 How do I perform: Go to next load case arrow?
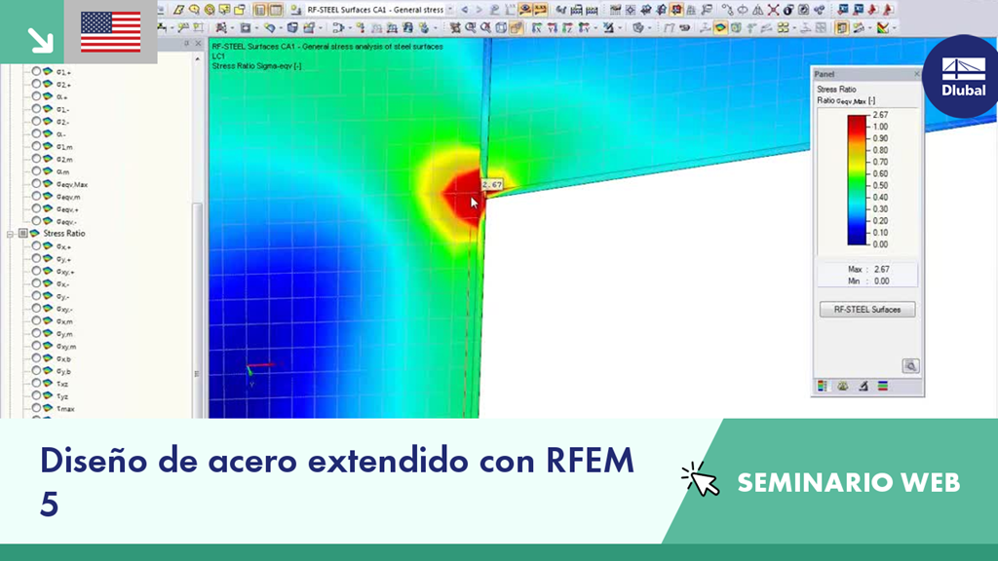pyautogui.click(x=480, y=10)
